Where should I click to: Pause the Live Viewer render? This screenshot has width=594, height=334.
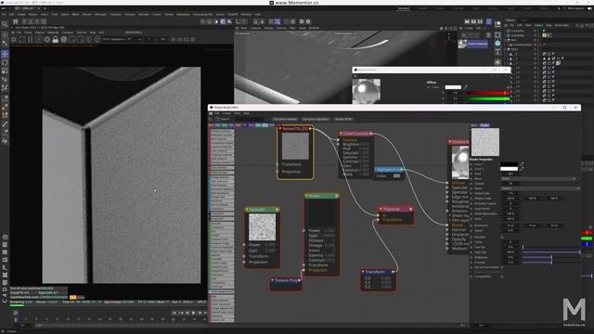tap(31, 39)
